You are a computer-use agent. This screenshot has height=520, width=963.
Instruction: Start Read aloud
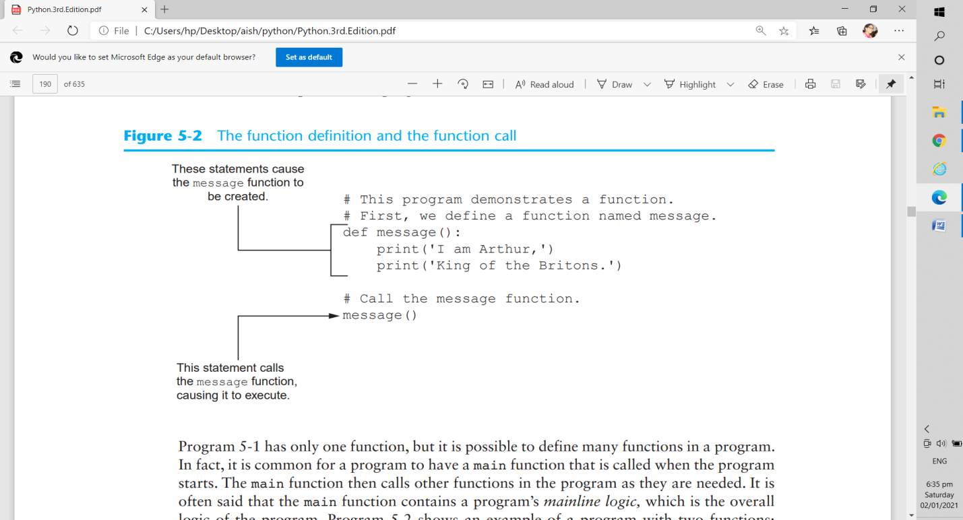tap(545, 84)
